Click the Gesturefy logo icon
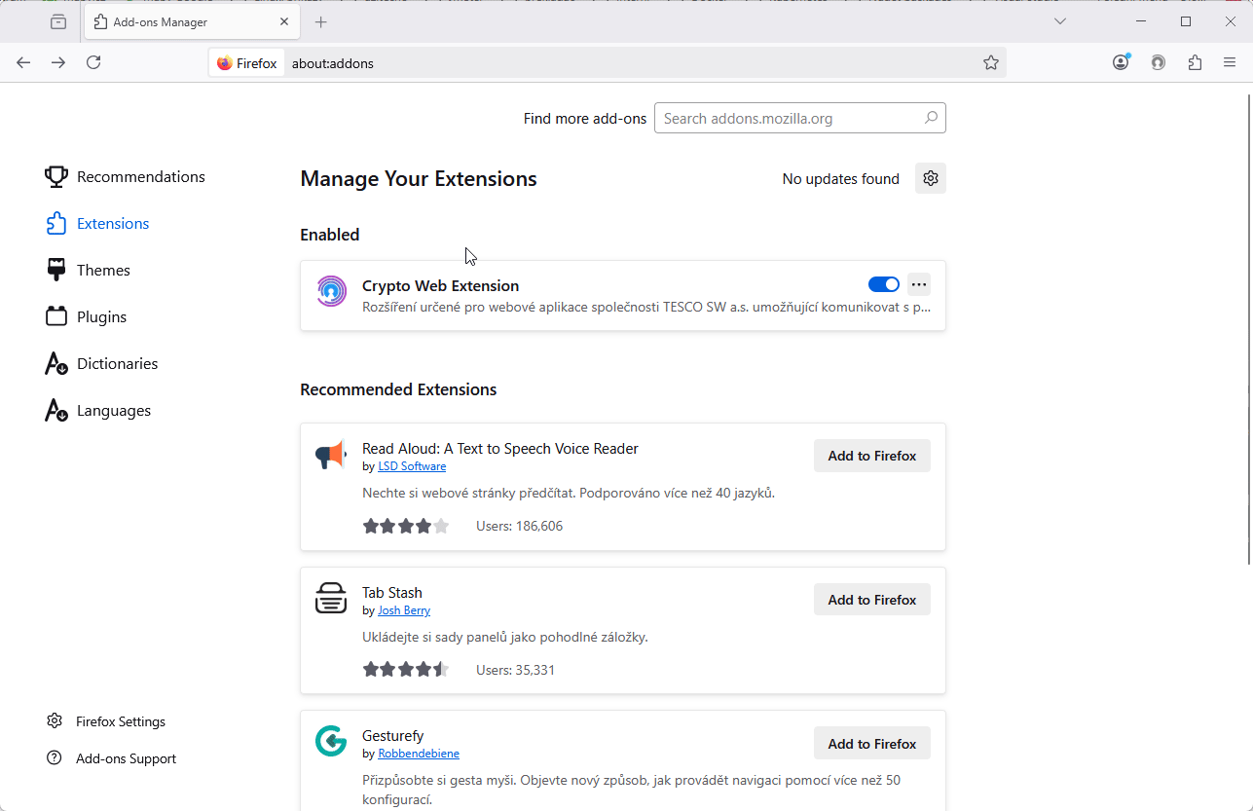 331,741
